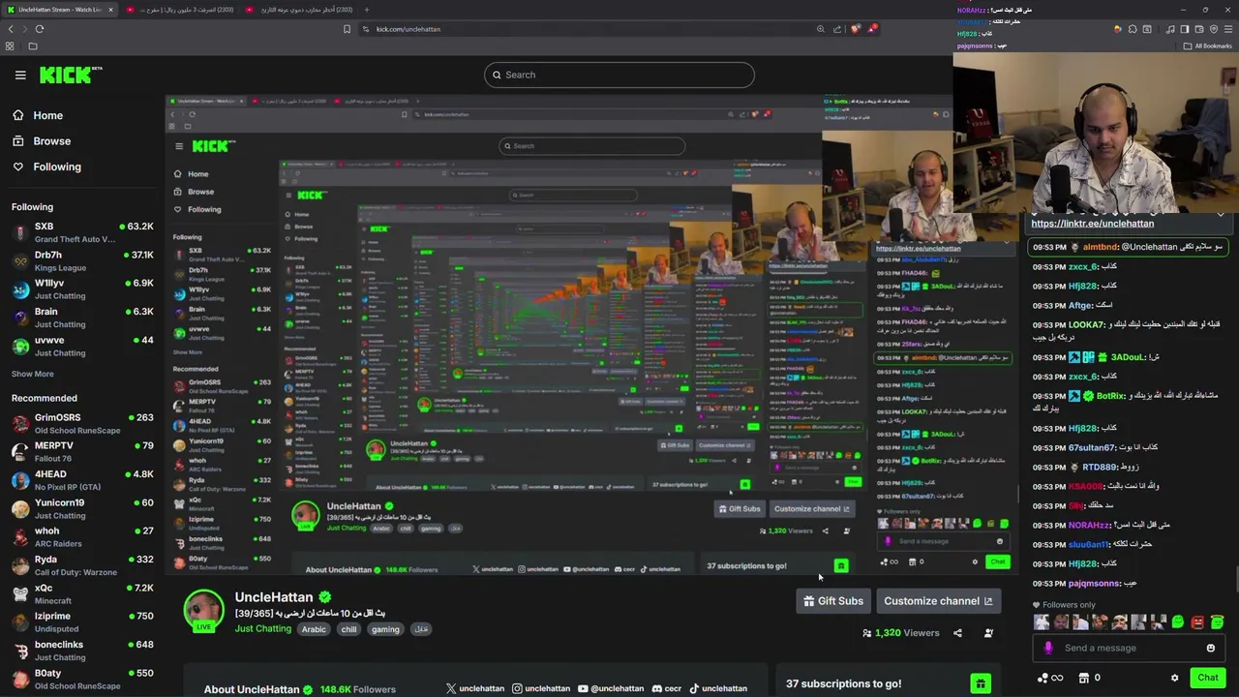Viewport: 1239px width, 697px height.
Task: Click green Chat send button
Action: pos(1208,678)
